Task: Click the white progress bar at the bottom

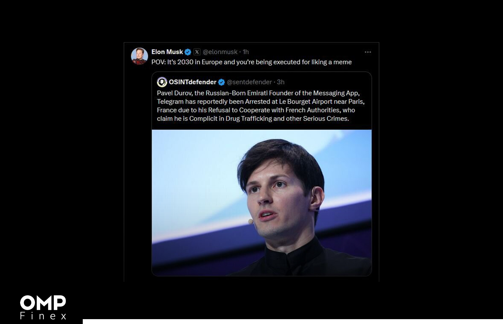Action: (292, 321)
